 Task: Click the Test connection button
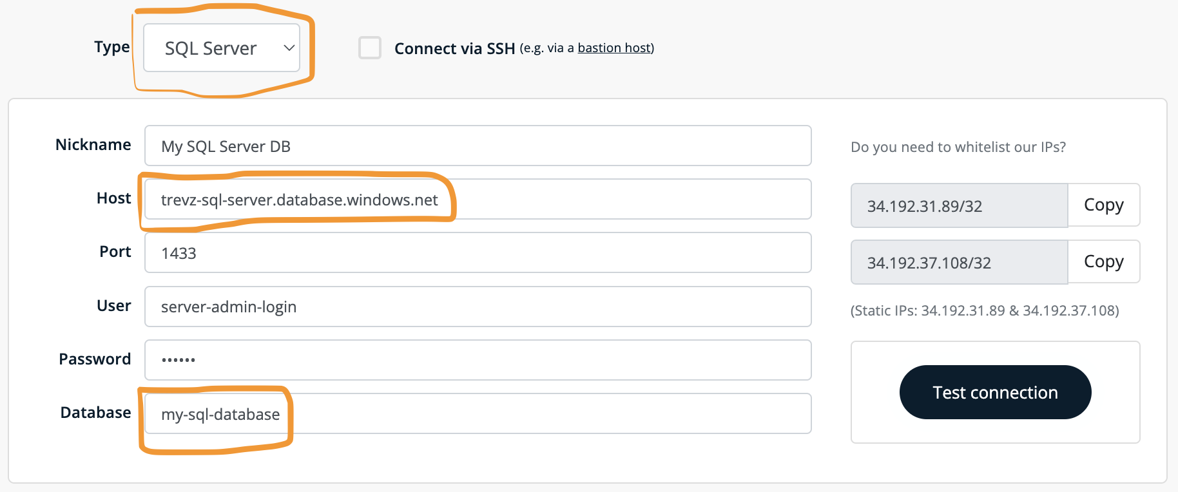click(995, 392)
